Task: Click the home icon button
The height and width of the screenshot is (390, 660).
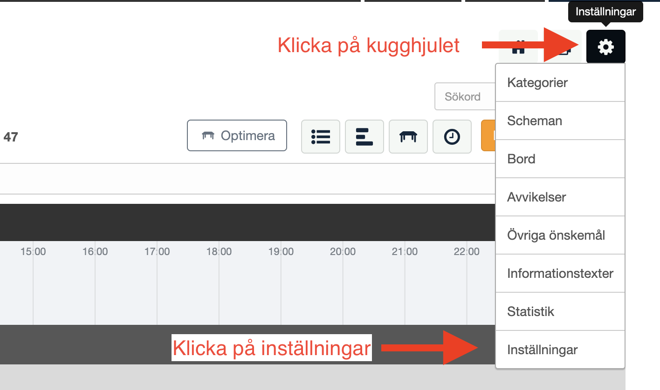Action: tap(518, 47)
